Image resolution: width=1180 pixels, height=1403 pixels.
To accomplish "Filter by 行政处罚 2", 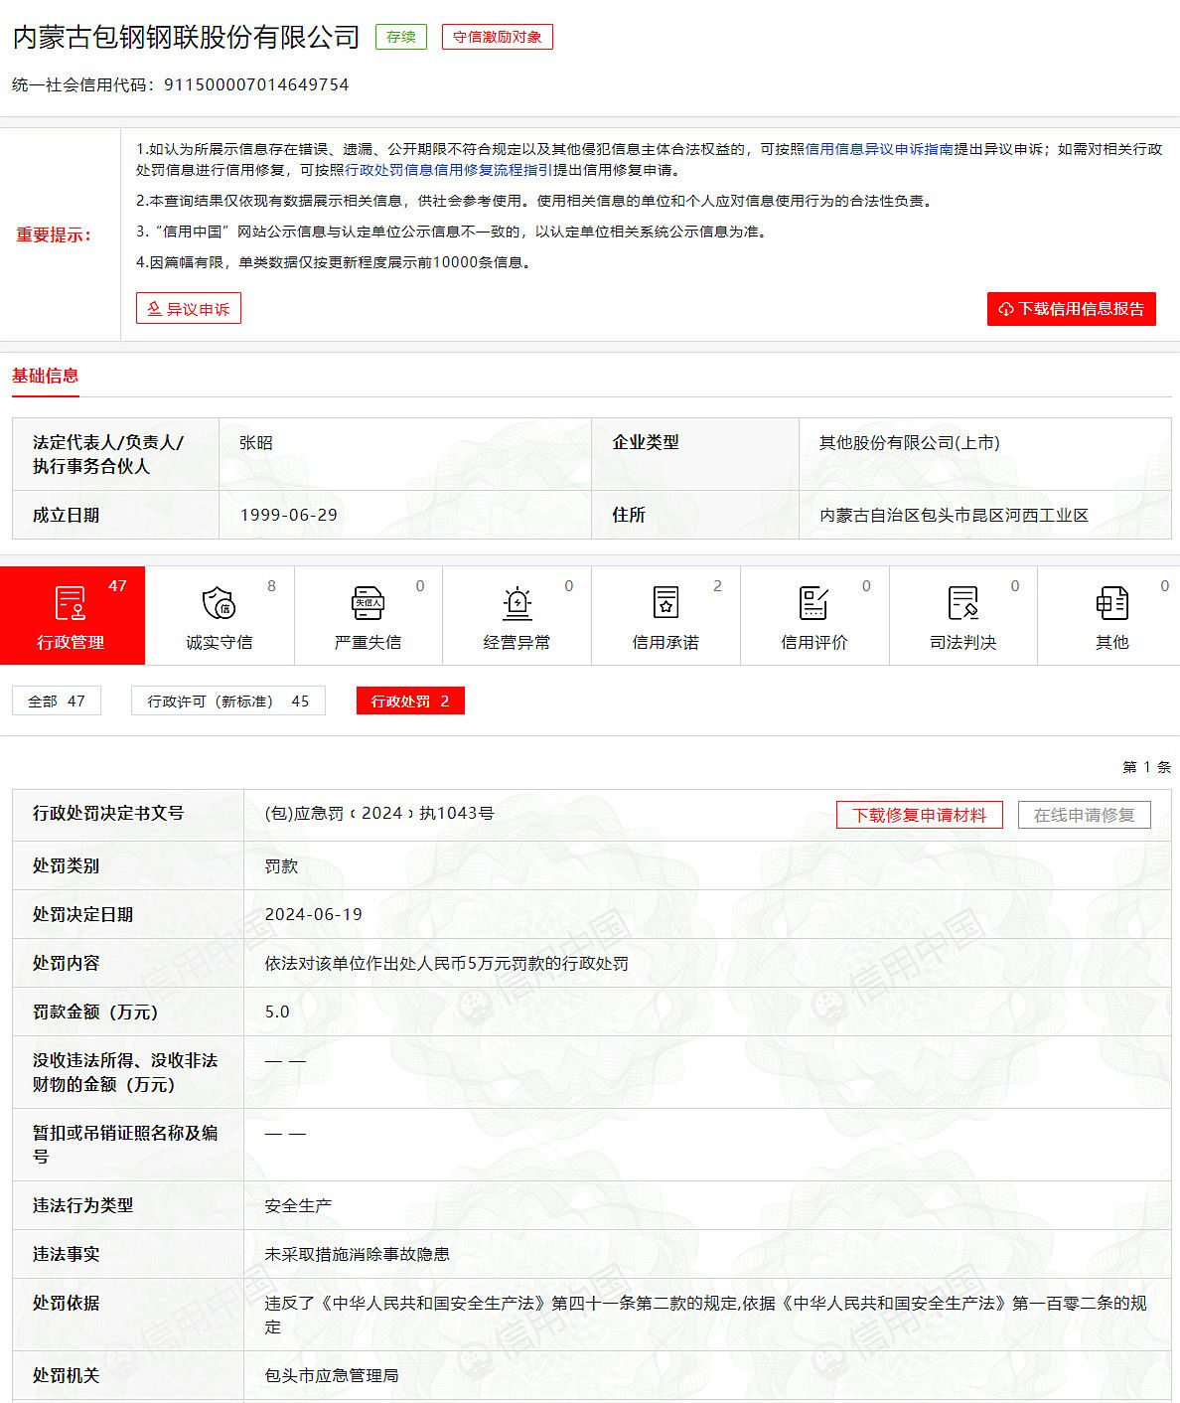I will (x=410, y=701).
